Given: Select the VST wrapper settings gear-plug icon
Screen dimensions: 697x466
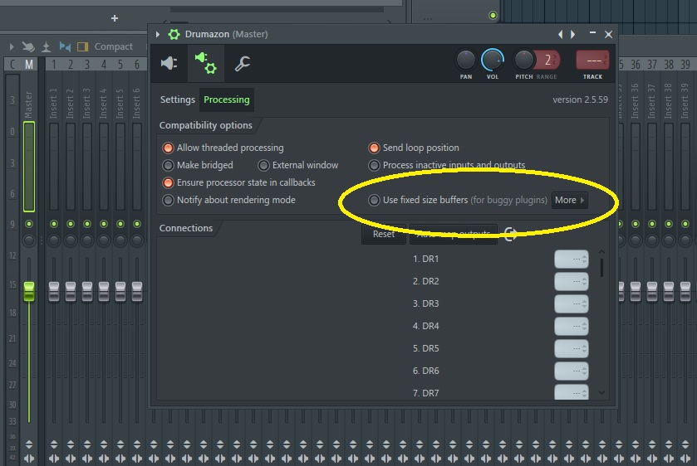Looking at the screenshot, I should (204, 64).
